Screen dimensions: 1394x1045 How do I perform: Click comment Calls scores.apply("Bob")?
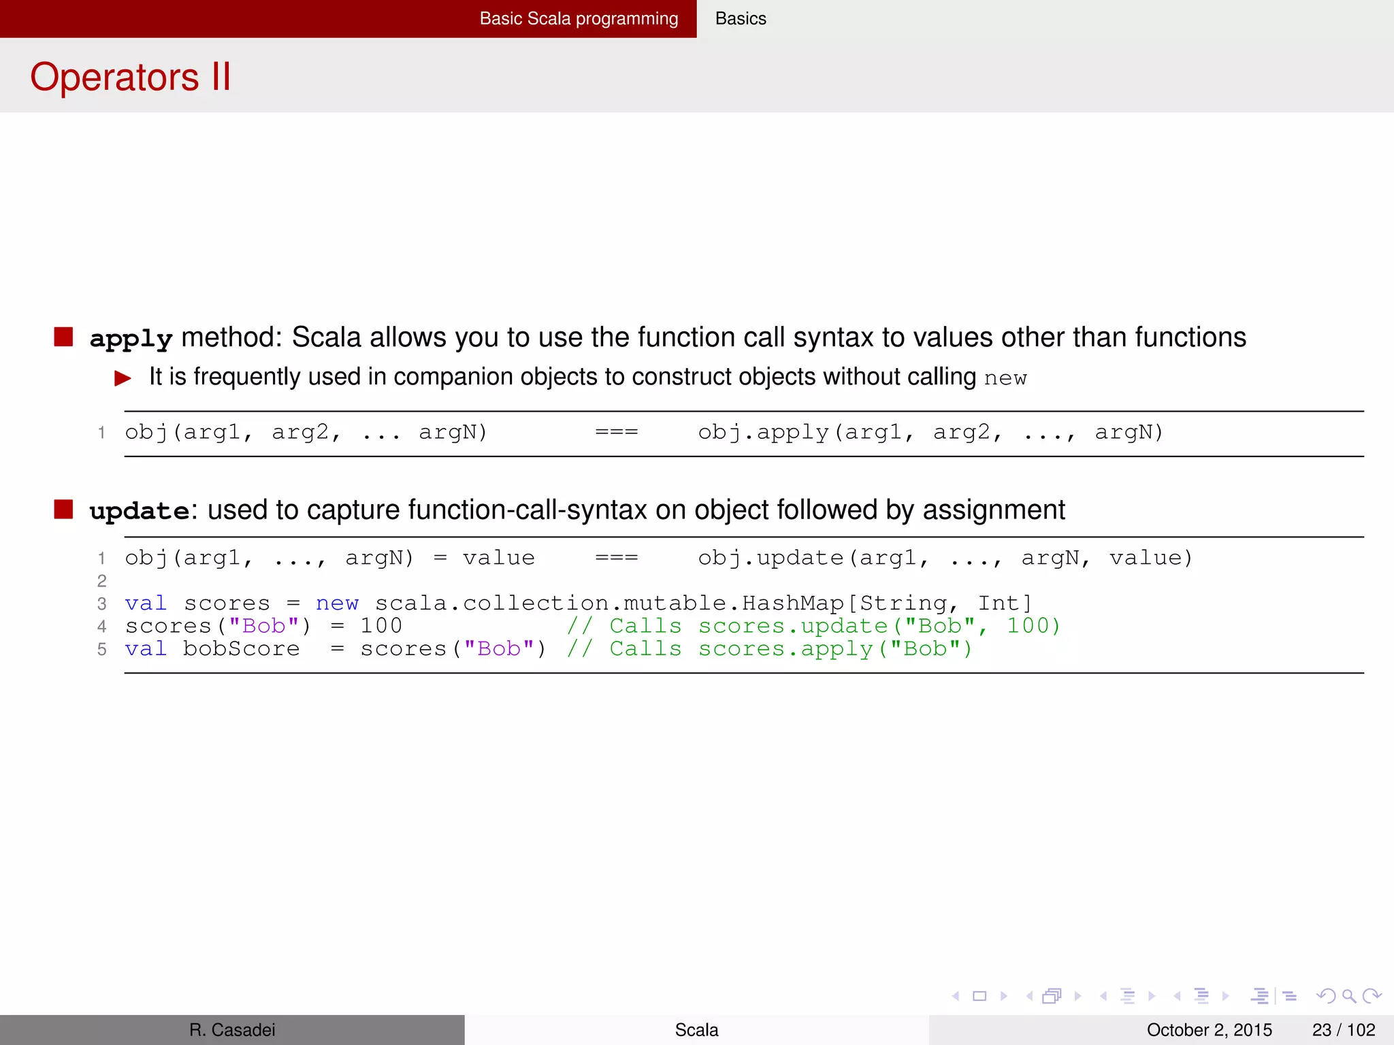pyautogui.click(x=769, y=650)
